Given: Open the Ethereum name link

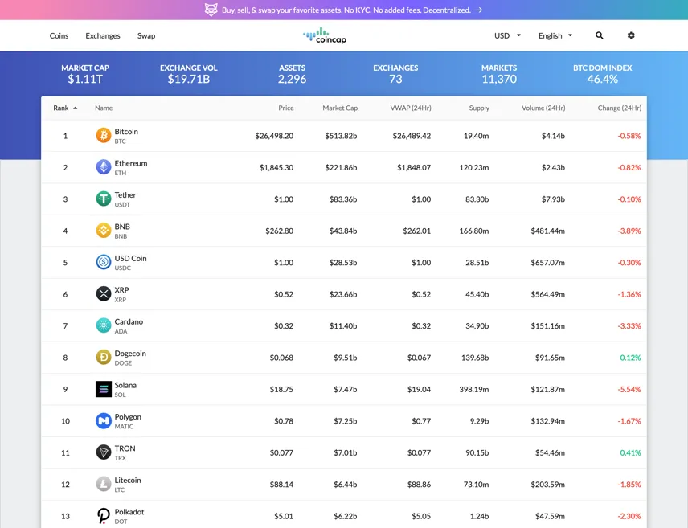Looking at the screenshot, I should (x=131, y=163).
